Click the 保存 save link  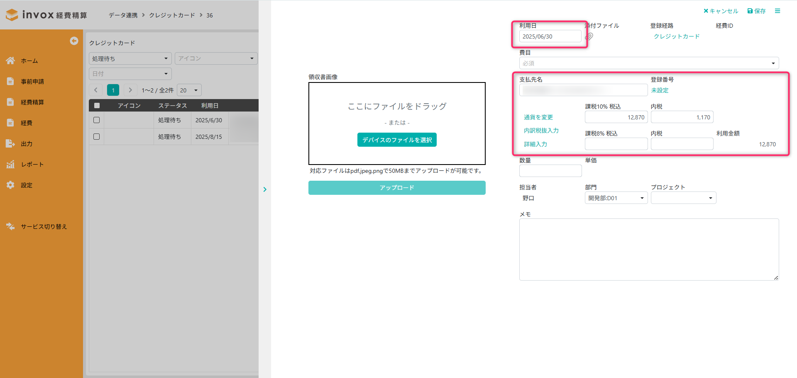tap(756, 11)
